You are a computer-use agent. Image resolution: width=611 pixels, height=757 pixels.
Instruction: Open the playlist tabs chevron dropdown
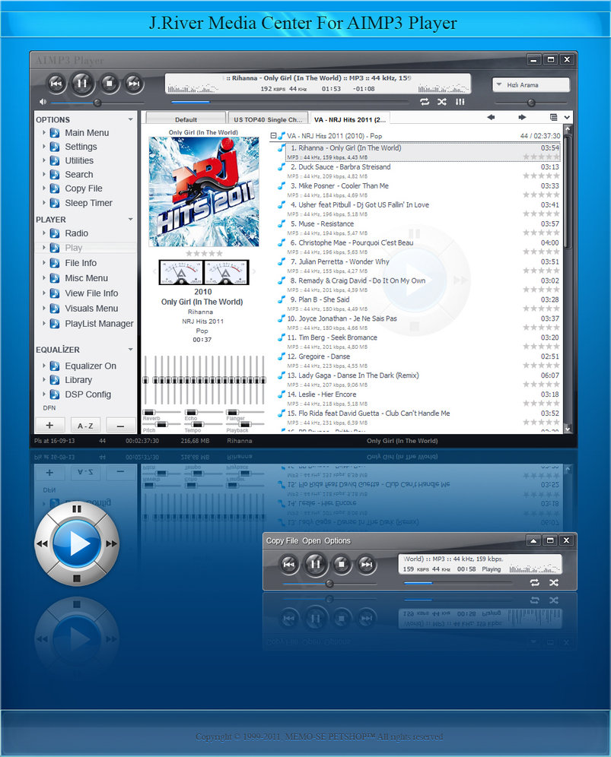(567, 117)
